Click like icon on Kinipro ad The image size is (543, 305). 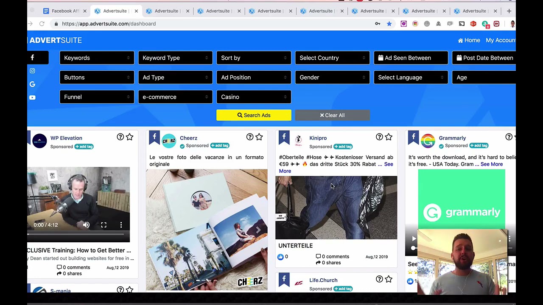pos(280,257)
